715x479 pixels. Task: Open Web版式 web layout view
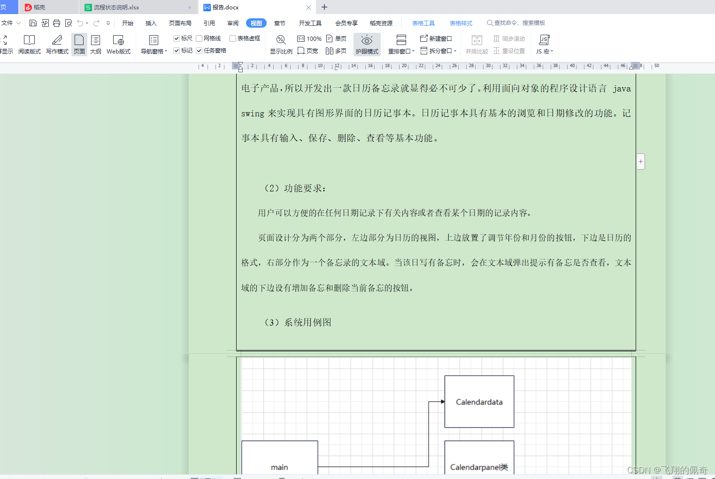click(118, 45)
